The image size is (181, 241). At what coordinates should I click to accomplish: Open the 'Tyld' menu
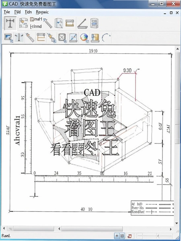17,12
